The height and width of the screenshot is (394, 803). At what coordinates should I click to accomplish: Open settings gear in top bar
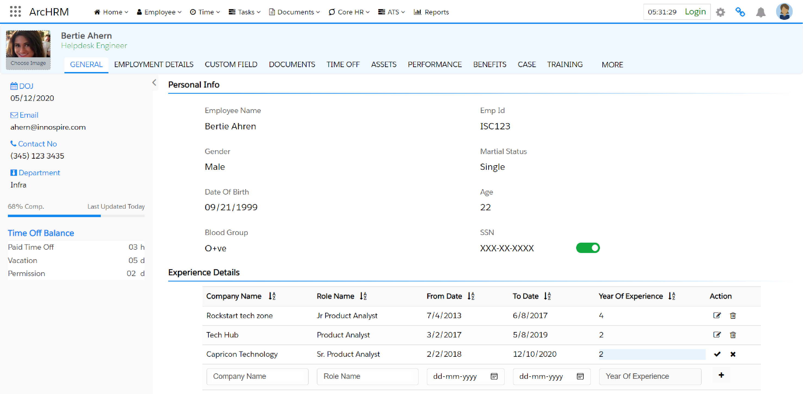[x=720, y=12]
